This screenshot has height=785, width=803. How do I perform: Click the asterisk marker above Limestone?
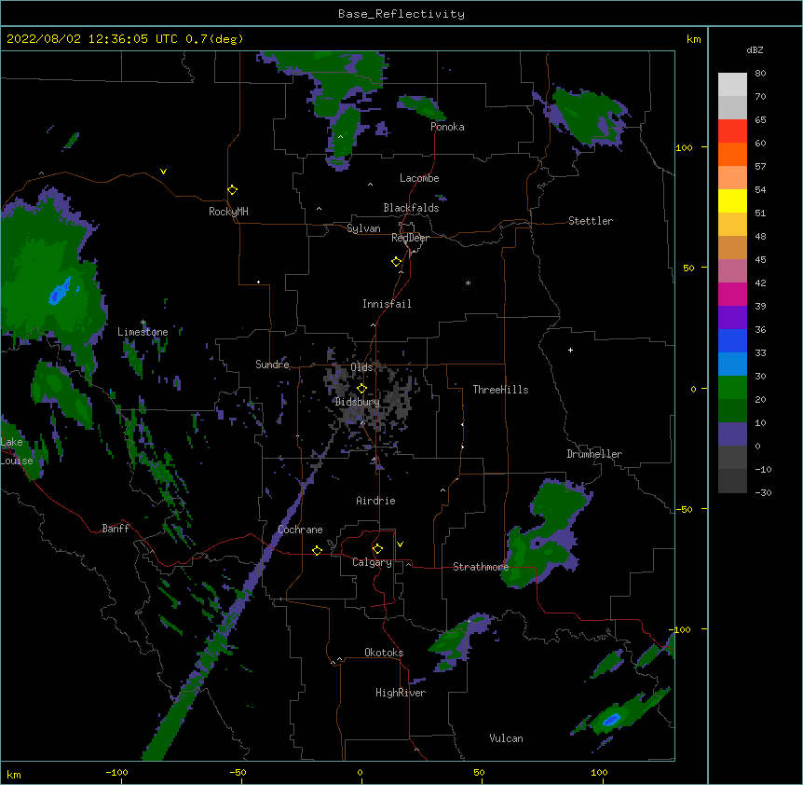[143, 323]
